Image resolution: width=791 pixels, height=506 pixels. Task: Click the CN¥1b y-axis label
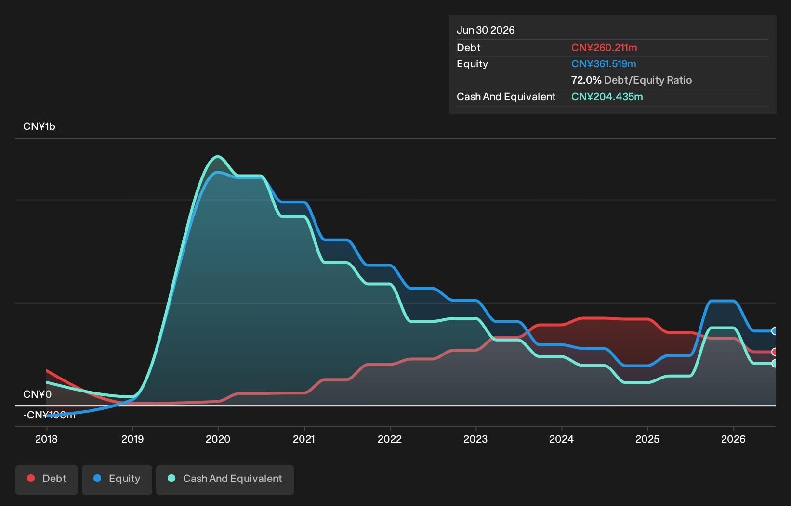click(39, 126)
